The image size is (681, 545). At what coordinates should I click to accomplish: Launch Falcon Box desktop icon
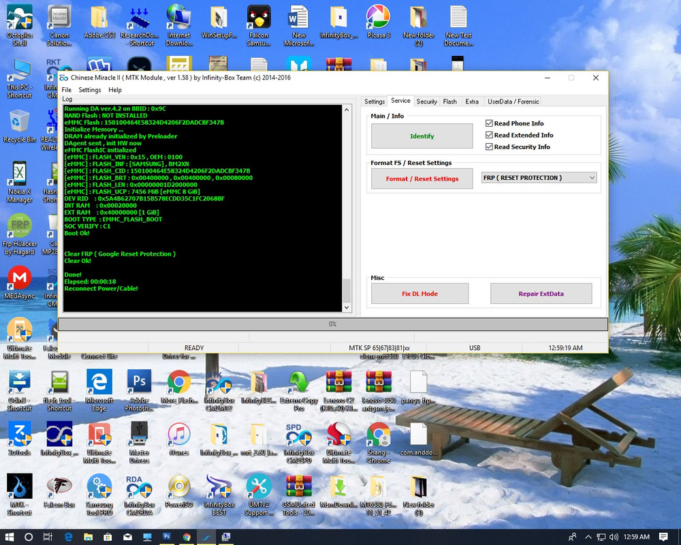point(59,491)
